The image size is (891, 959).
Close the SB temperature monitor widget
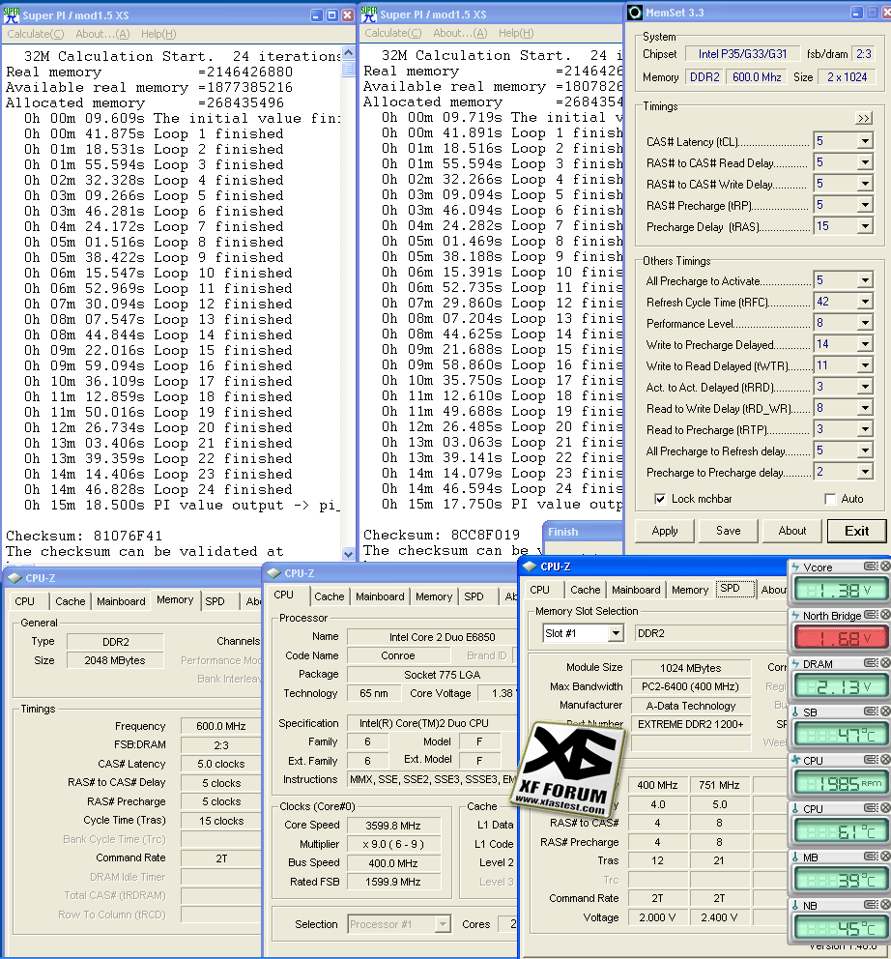[883, 712]
